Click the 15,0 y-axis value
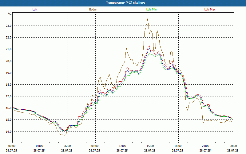Screen dimensions: 246x154 coord(9,120)
